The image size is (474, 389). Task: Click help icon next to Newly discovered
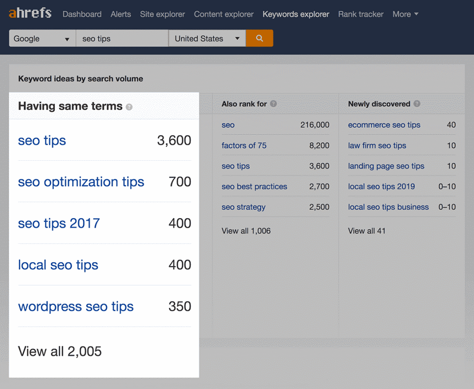(417, 104)
